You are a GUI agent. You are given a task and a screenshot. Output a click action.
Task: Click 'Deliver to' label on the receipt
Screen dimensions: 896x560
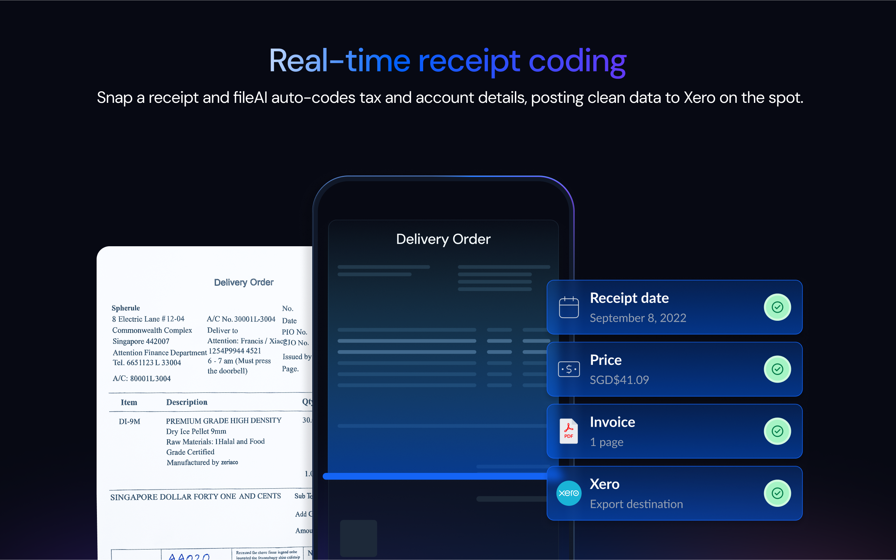[222, 331]
